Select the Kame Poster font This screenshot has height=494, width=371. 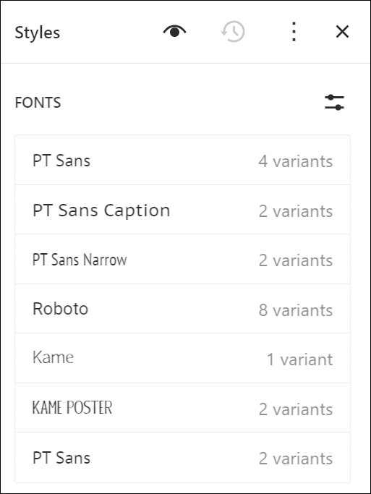[x=183, y=408]
